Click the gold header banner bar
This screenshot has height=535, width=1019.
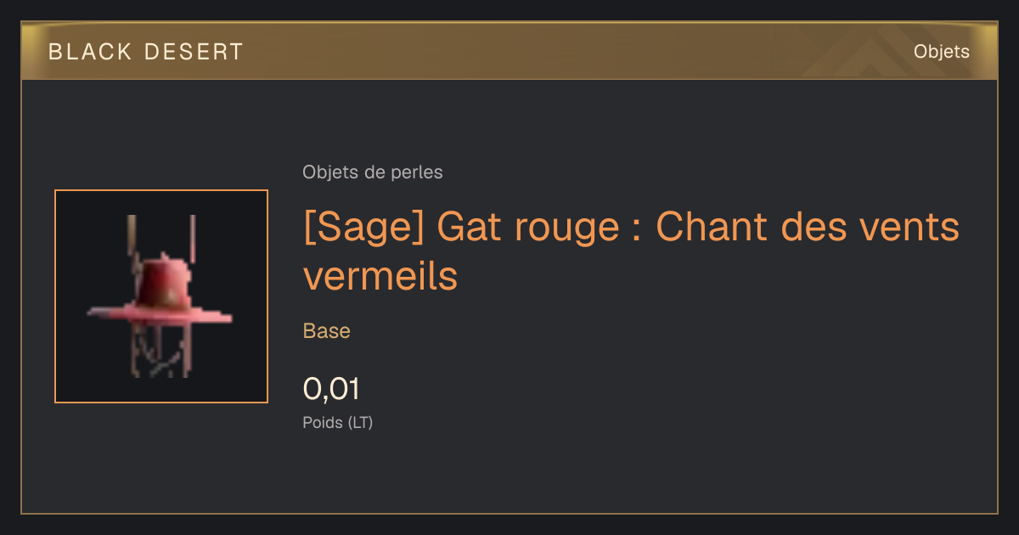[509, 52]
